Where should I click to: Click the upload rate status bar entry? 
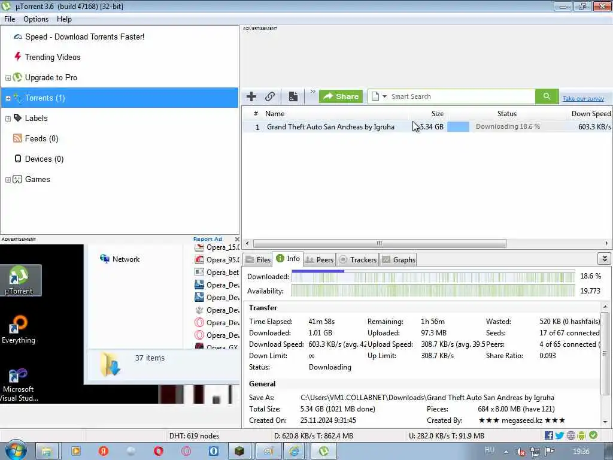pyautogui.click(x=447, y=436)
